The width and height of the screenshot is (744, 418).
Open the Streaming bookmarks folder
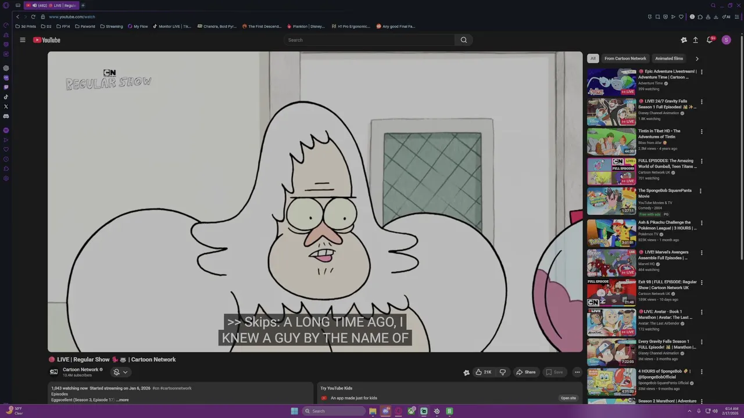(112, 26)
